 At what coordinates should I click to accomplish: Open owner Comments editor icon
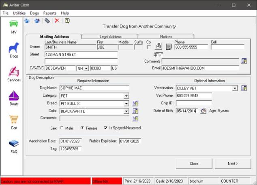244,61
